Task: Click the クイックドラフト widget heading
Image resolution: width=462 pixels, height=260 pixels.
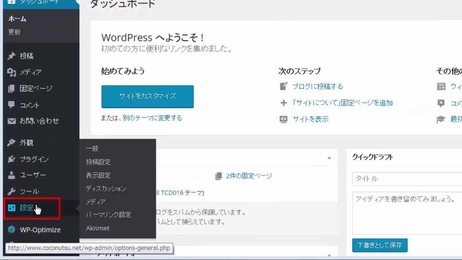Action: pos(372,157)
